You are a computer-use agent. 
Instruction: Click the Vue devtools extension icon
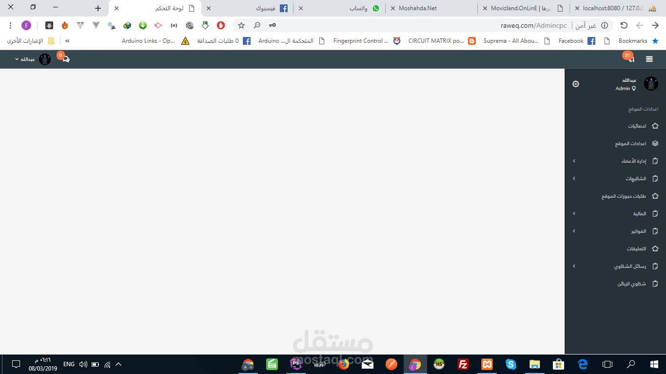click(x=96, y=25)
